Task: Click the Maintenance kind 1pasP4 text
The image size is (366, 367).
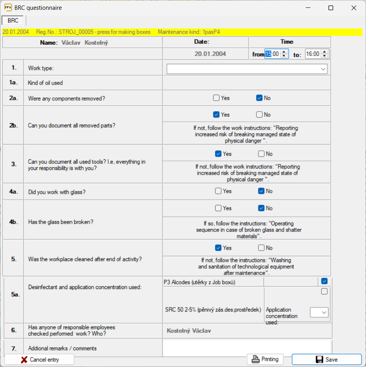Action: [x=189, y=32]
